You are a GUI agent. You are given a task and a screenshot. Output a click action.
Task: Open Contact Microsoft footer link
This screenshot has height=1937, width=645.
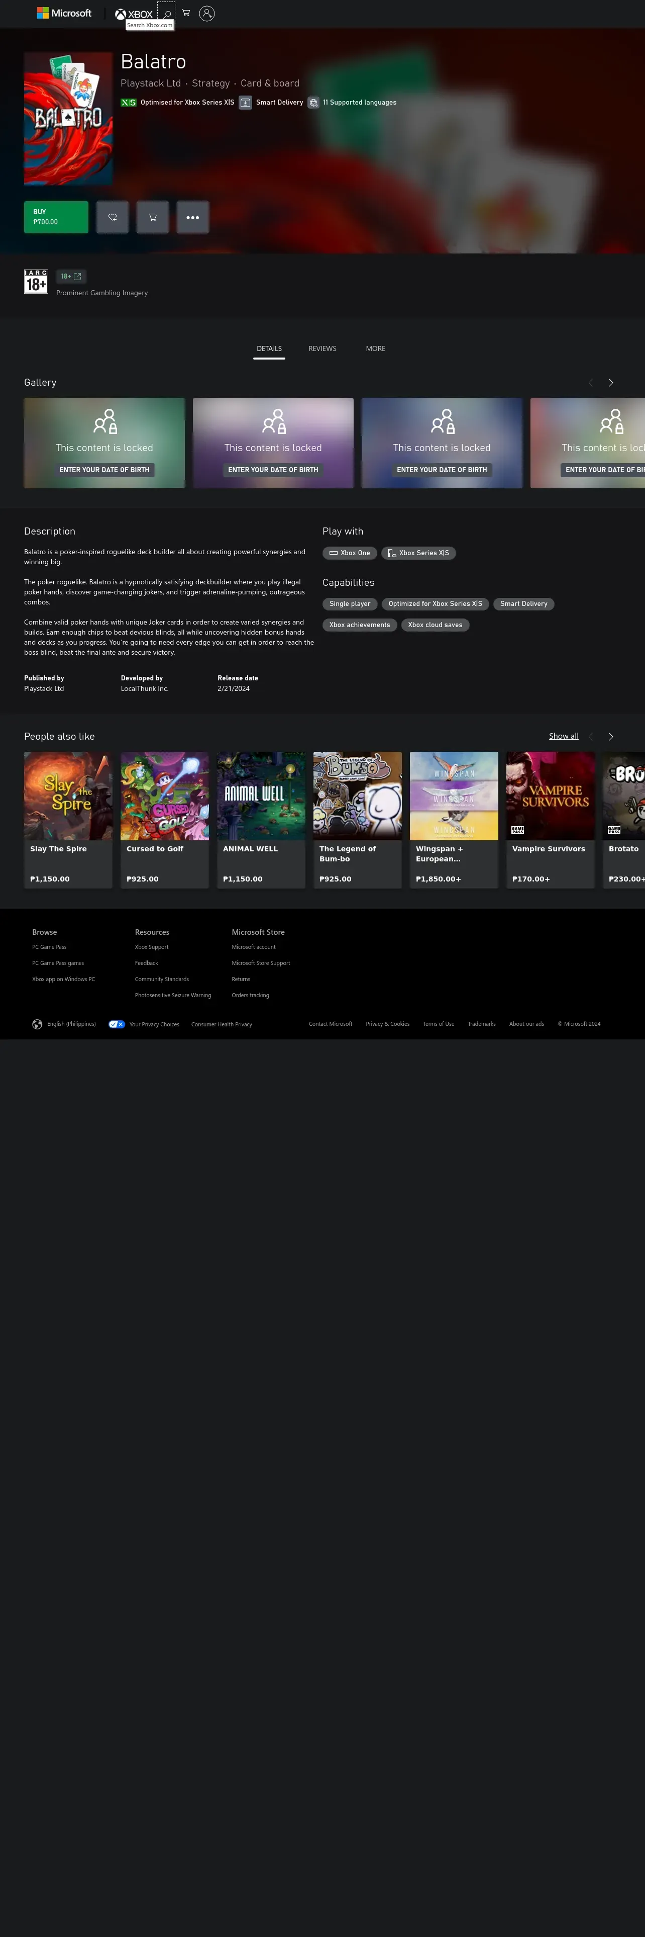click(x=331, y=1024)
